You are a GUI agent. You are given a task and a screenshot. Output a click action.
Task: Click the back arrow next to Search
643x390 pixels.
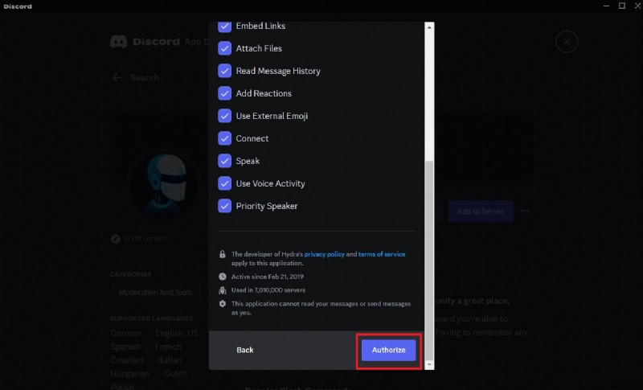(x=117, y=77)
